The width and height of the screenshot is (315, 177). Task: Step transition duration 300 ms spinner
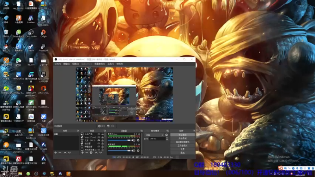[x=167, y=139]
